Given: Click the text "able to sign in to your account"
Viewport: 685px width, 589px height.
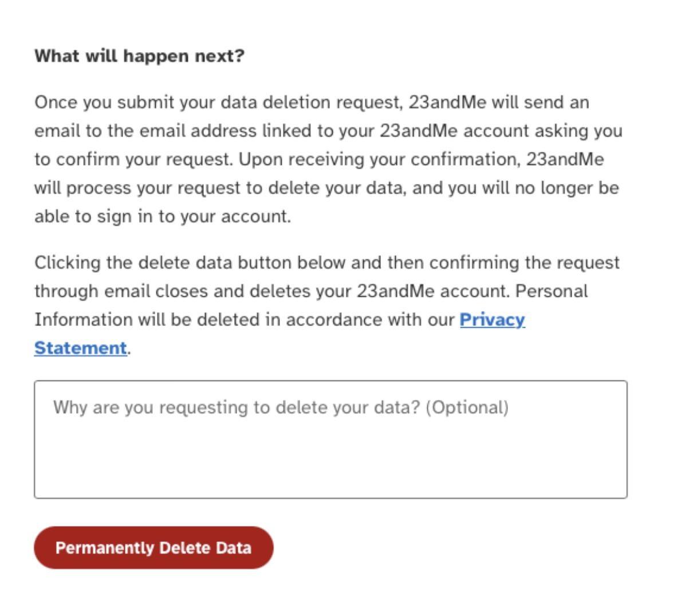Looking at the screenshot, I should pos(162,217).
